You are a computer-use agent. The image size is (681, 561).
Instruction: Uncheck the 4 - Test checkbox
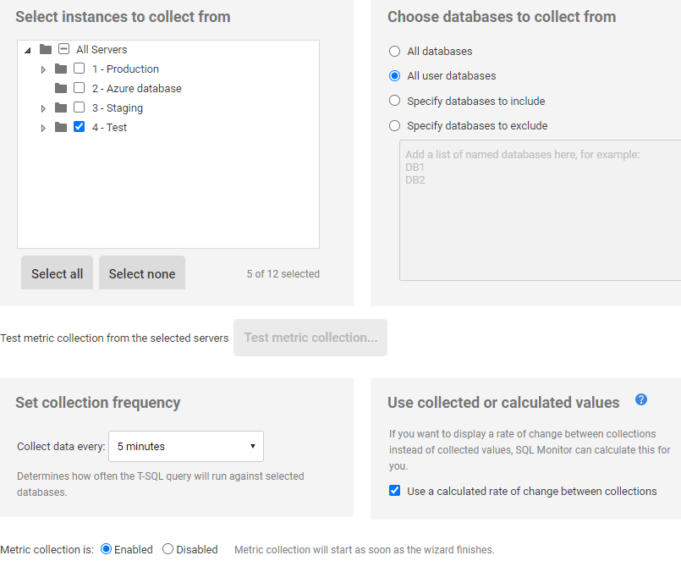click(x=79, y=127)
